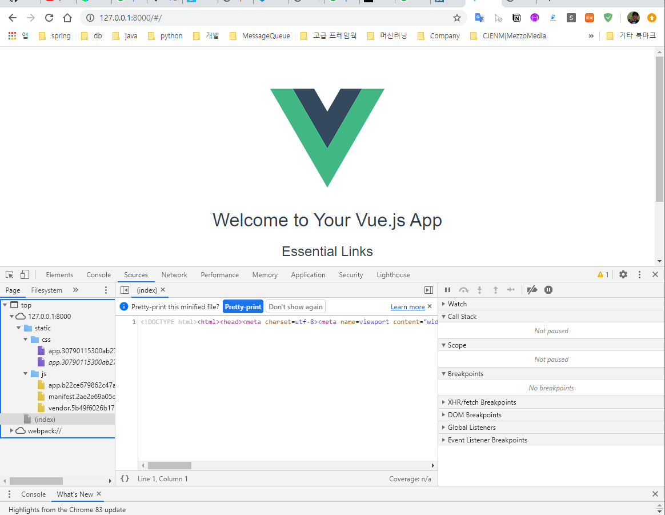Screen dimensions: 665x515
Task: Open the Sources navigator three-dot menu
Action: (x=106, y=290)
